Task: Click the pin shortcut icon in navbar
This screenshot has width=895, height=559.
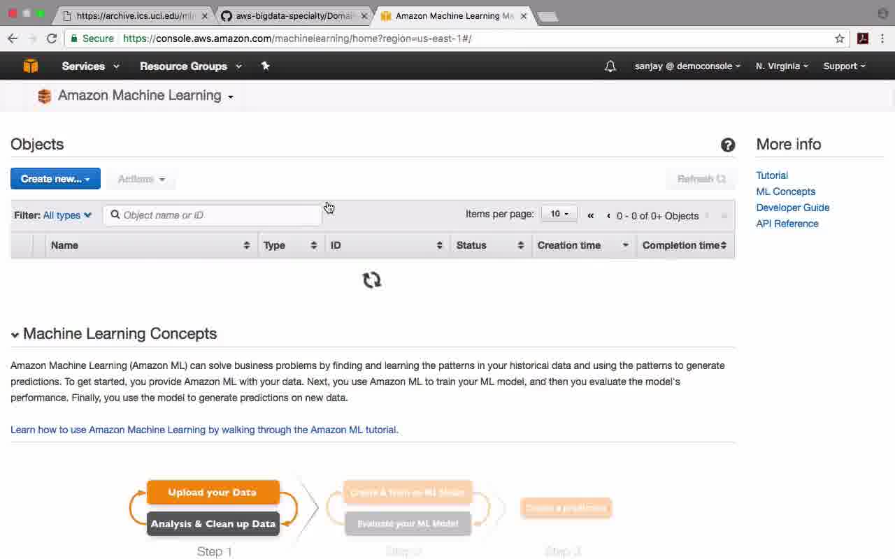Action: point(265,66)
